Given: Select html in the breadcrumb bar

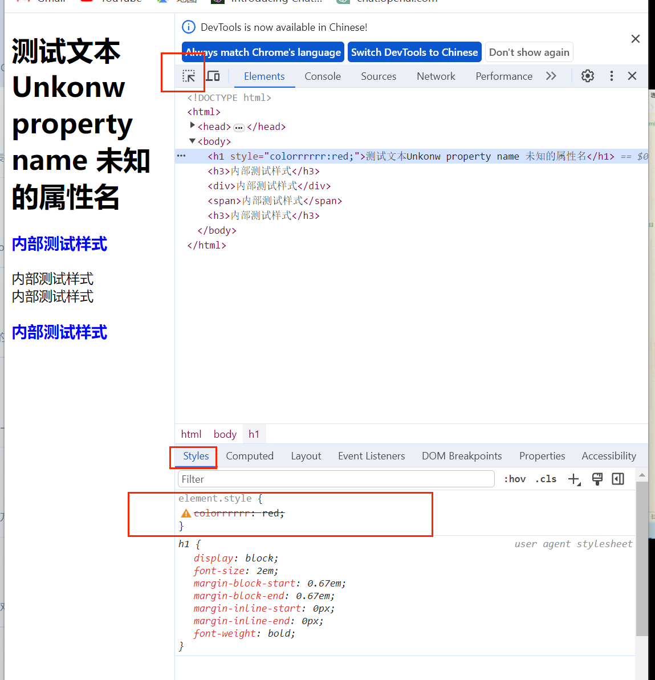Looking at the screenshot, I should 191,434.
